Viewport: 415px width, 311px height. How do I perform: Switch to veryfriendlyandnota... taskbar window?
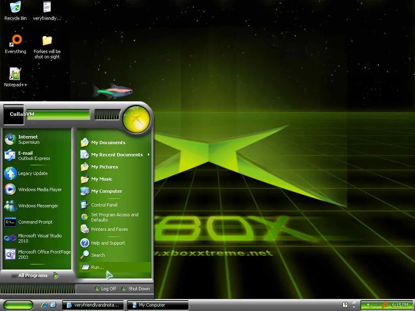(x=93, y=305)
